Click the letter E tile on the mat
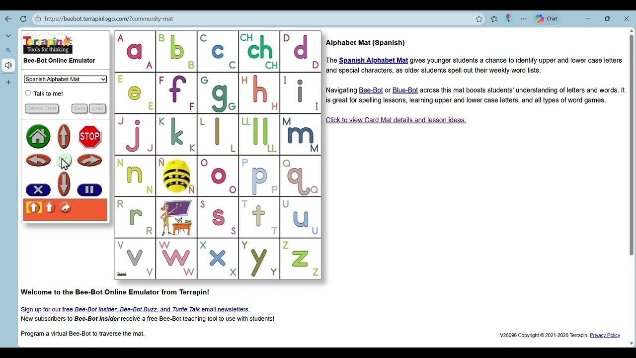The image size is (636, 358). pos(135,93)
